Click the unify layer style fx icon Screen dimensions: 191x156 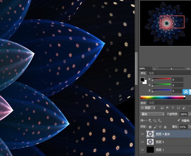(160, 120)
